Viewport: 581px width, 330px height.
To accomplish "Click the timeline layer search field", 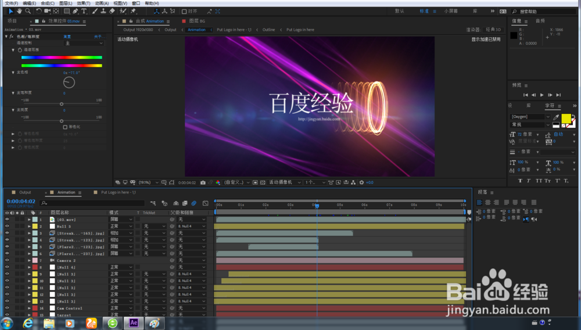I will click(92, 203).
